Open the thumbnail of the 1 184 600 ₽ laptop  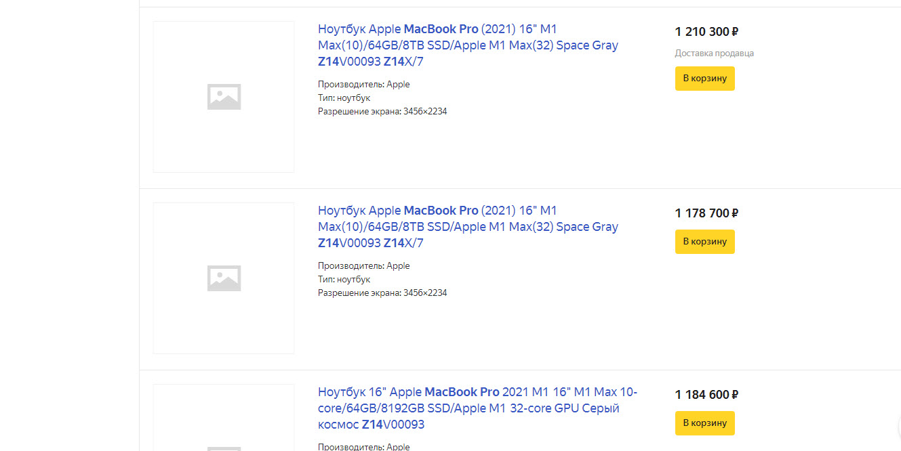click(x=224, y=420)
